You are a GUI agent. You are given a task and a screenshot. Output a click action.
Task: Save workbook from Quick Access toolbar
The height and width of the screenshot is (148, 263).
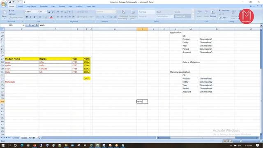10,2
